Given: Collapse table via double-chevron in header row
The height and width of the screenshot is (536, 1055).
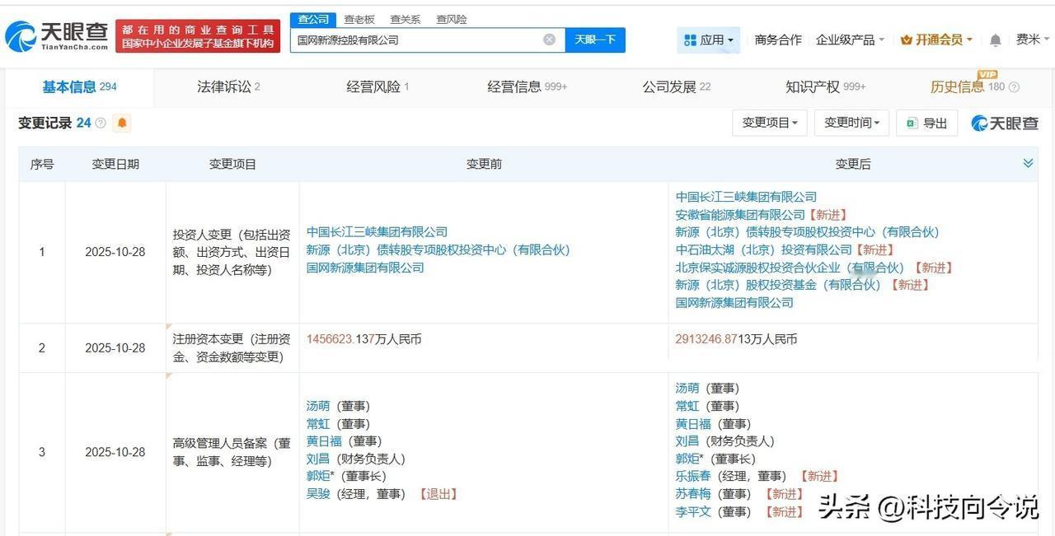Looking at the screenshot, I should pyautogui.click(x=1028, y=163).
